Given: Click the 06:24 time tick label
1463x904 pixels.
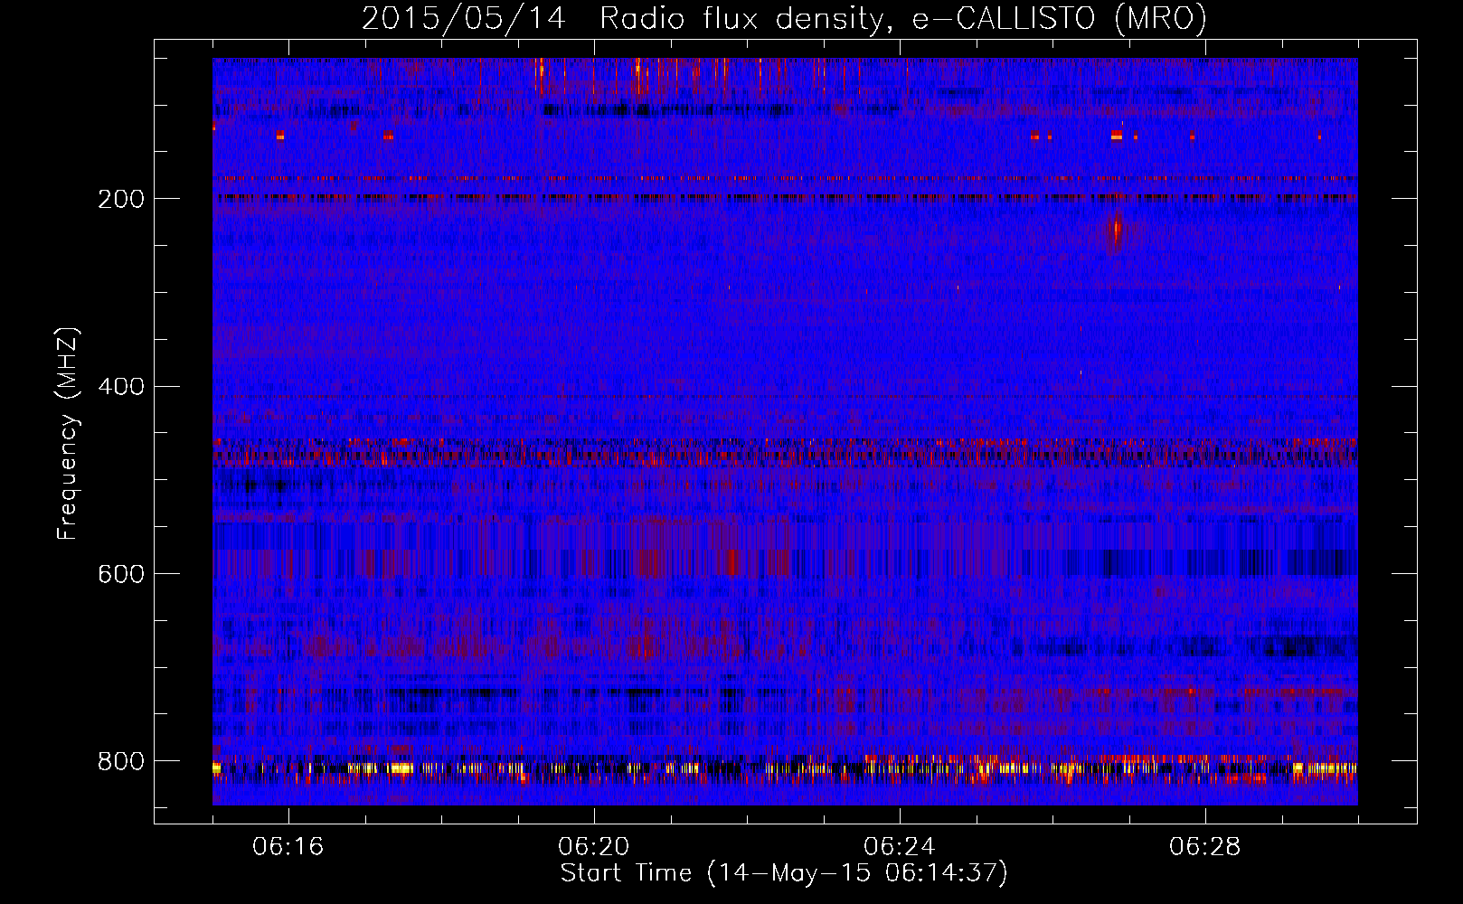Looking at the screenshot, I should [x=900, y=847].
